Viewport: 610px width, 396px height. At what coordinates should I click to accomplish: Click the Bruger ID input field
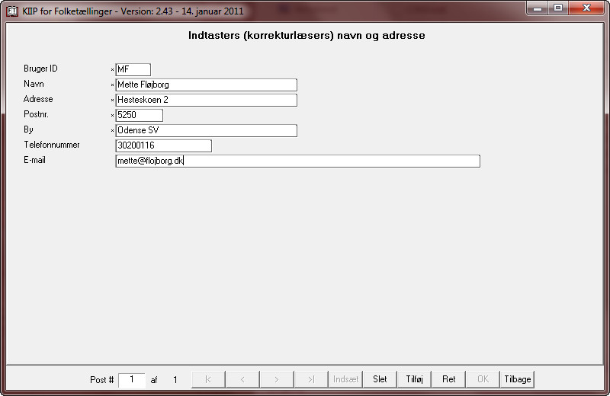133,69
